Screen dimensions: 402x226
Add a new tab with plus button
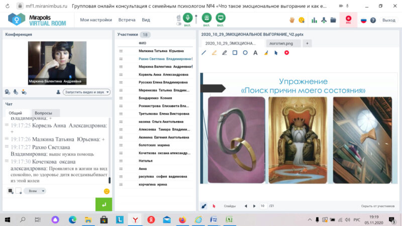coord(307,43)
